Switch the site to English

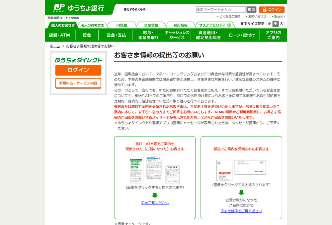pyautogui.click(x=279, y=17)
